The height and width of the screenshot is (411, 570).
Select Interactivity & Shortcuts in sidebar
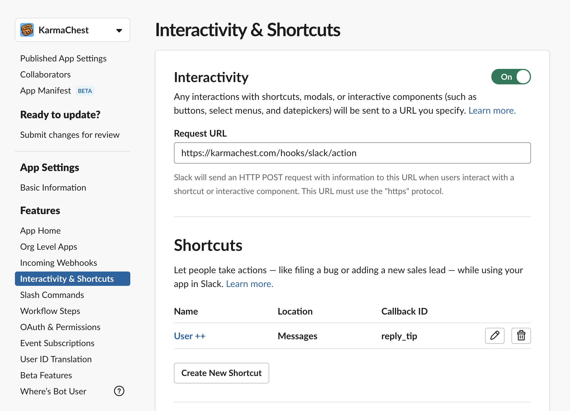pyautogui.click(x=73, y=279)
